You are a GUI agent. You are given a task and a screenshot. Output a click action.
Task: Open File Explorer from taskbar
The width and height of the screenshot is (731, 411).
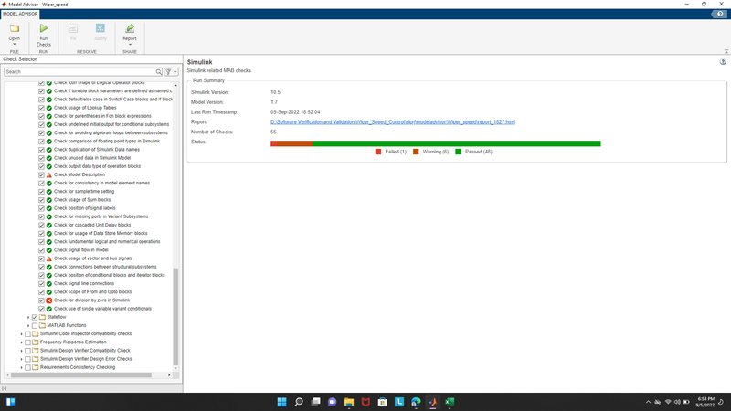349,402
